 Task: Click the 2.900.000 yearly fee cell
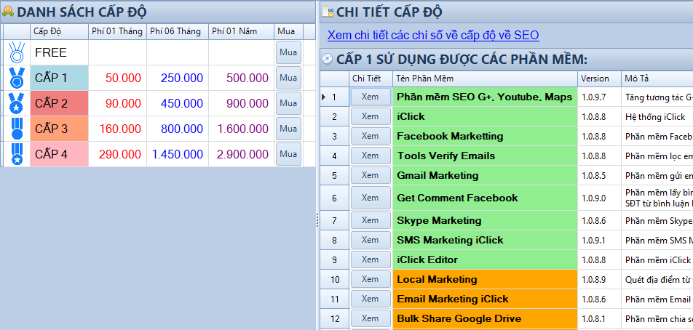click(x=242, y=154)
